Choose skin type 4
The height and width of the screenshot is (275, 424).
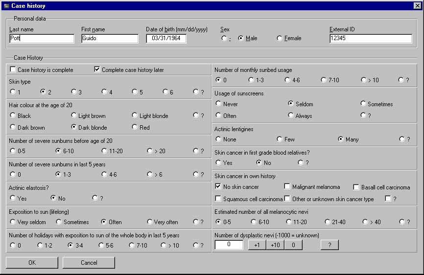104,92
